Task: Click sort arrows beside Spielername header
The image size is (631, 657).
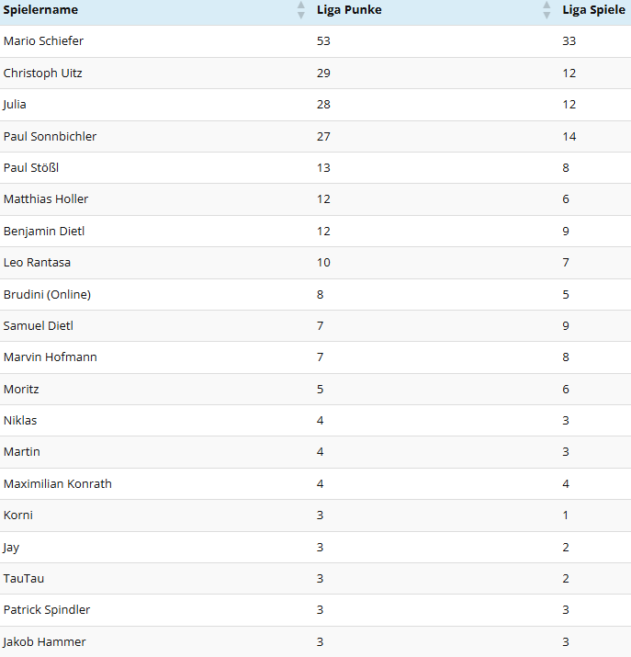Action: tap(300, 10)
